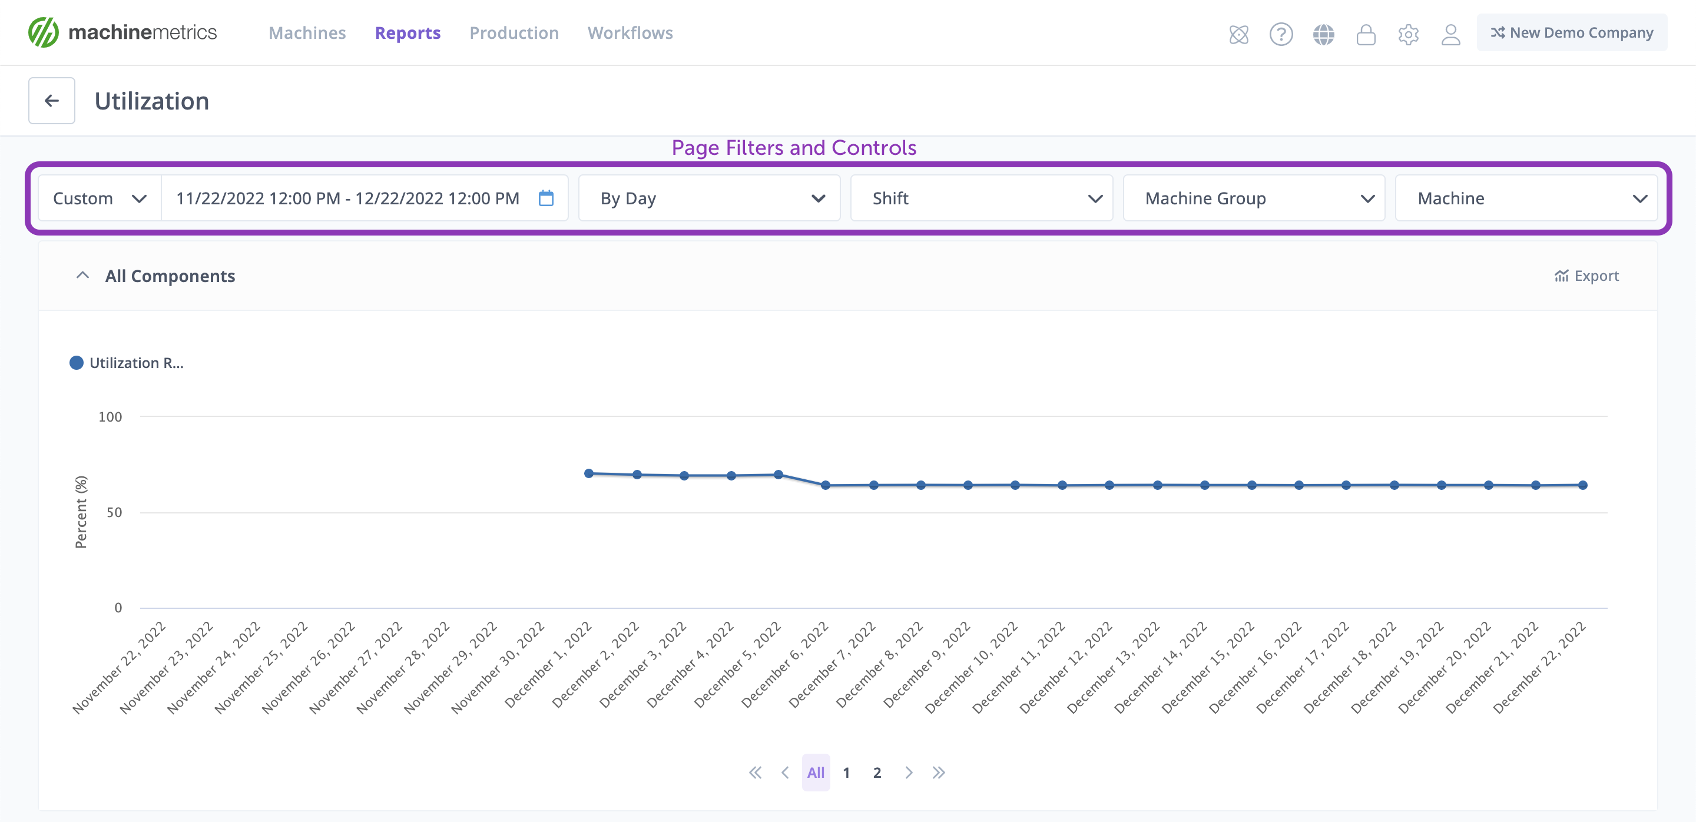
Task: Open the Machine Group filter dropdown
Action: [x=1254, y=198]
